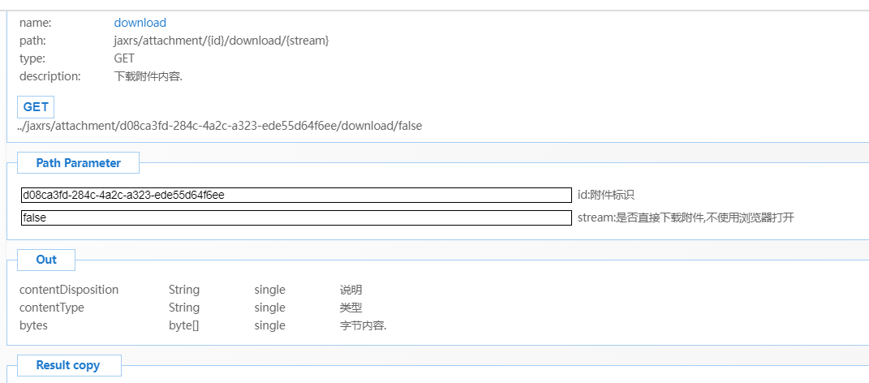Select the Out section header
The image size is (869, 383).
pyautogui.click(x=46, y=260)
